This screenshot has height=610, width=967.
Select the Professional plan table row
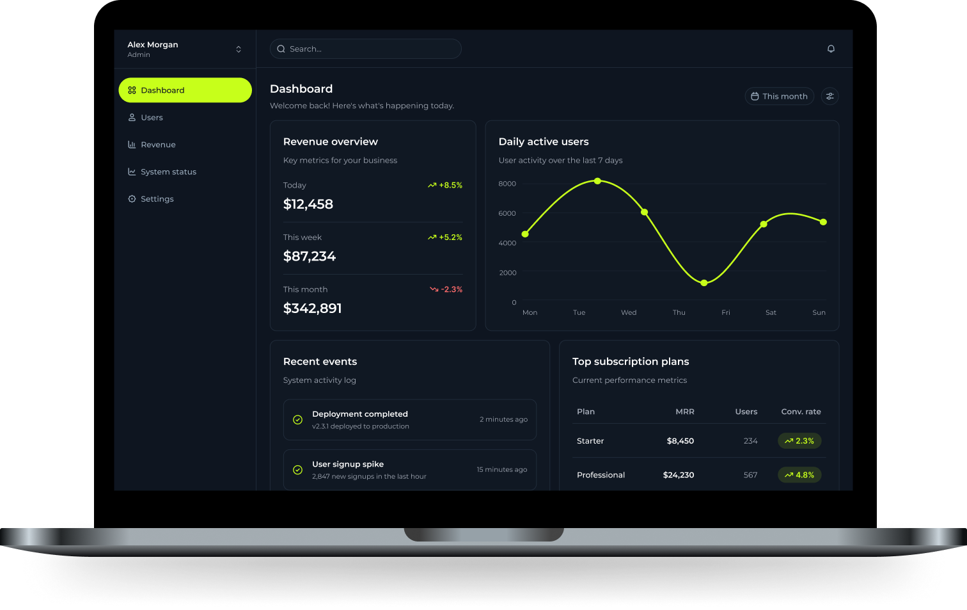tap(698, 475)
